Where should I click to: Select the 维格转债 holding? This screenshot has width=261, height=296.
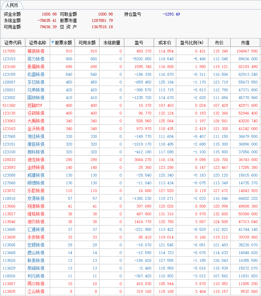click(x=36, y=214)
